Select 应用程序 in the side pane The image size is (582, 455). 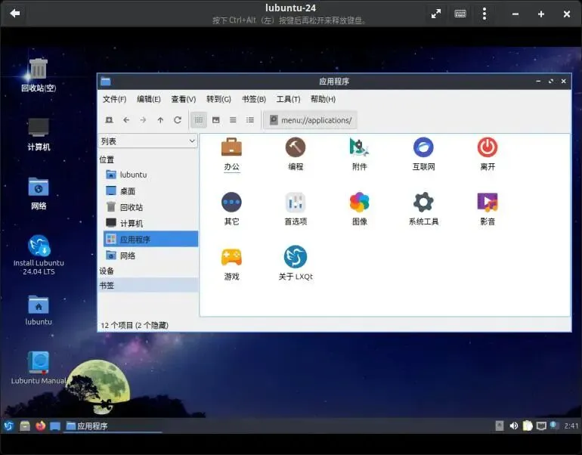(x=150, y=240)
